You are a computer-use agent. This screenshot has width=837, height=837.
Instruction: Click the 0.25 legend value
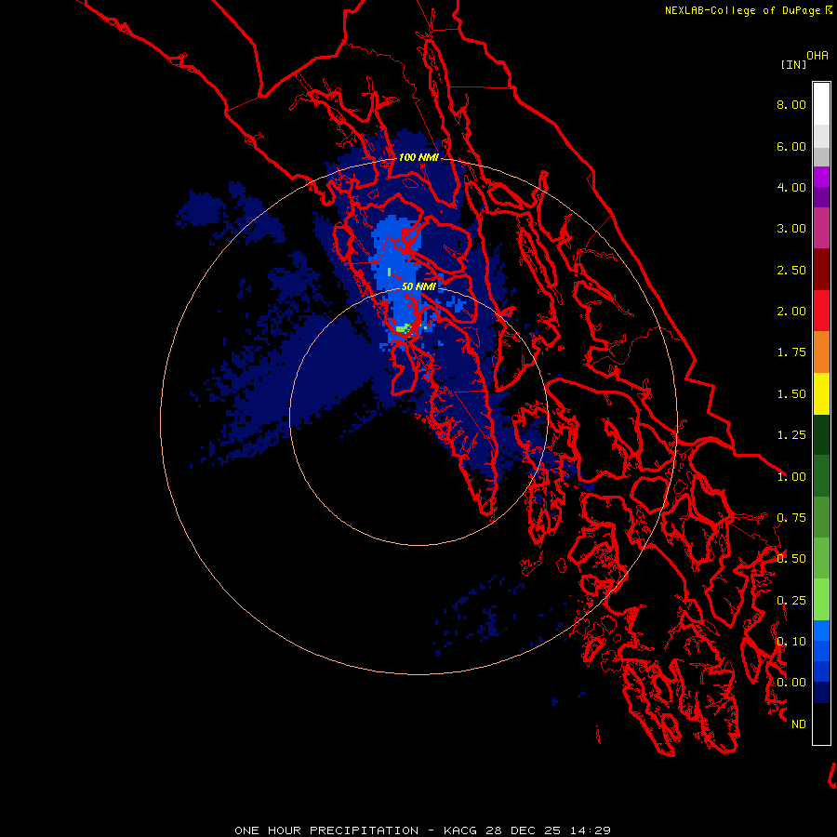click(x=791, y=601)
